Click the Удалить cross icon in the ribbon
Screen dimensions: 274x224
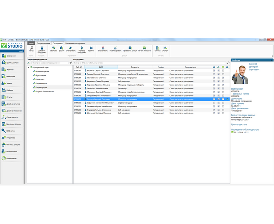point(91,49)
